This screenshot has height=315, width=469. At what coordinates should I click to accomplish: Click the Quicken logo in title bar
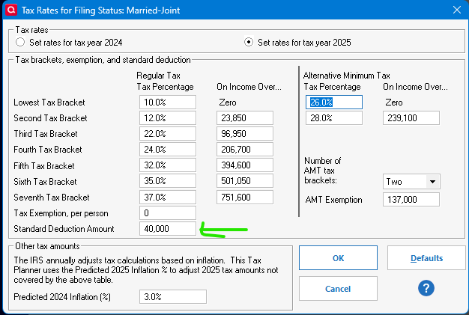(10, 10)
